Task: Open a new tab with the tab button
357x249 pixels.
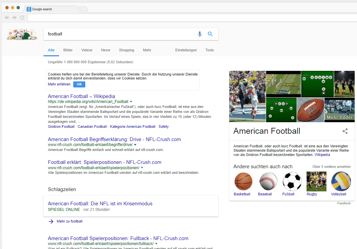Action: (83, 9)
